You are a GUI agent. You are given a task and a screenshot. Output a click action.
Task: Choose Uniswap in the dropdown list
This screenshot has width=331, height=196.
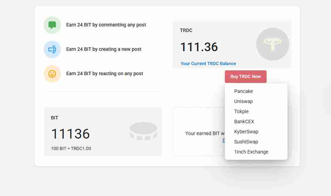[x=244, y=101]
